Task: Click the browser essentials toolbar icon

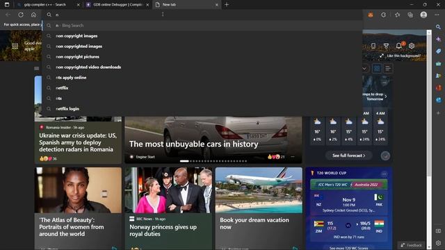Action: click(383, 15)
